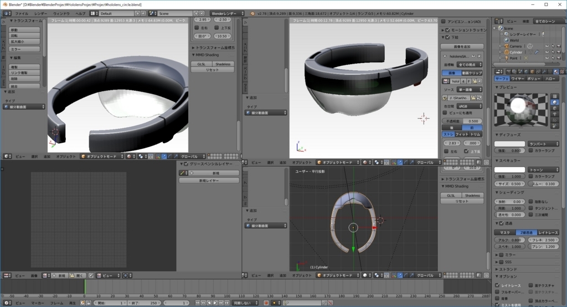Click the 画像を追加 button
Image resolution: width=567 pixels, height=307 pixels.
point(462,46)
